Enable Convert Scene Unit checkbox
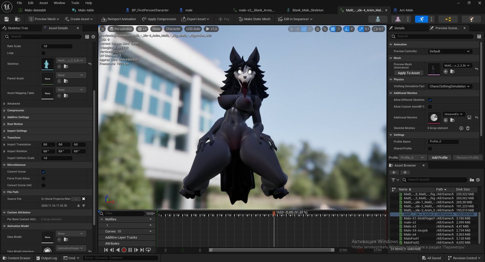485x262 pixels. [x=44, y=185]
